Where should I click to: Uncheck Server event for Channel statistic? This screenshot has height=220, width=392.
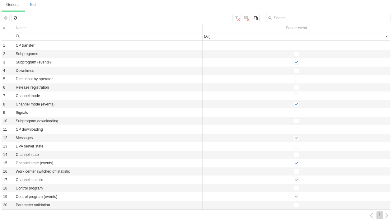coord(296,180)
